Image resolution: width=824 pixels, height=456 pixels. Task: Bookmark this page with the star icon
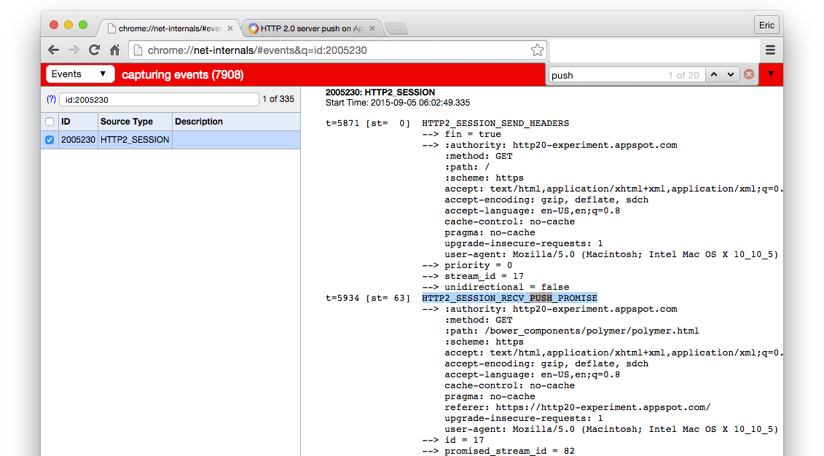536,50
